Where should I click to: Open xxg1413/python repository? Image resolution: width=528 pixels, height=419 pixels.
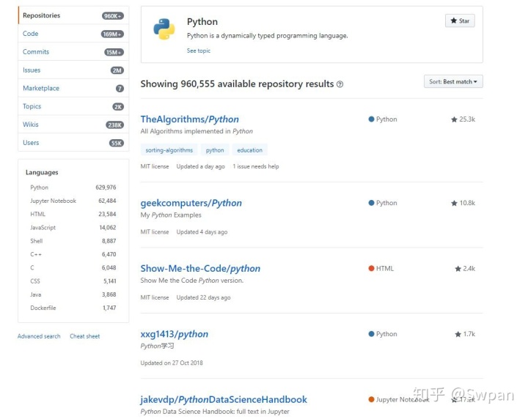click(174, 334)
